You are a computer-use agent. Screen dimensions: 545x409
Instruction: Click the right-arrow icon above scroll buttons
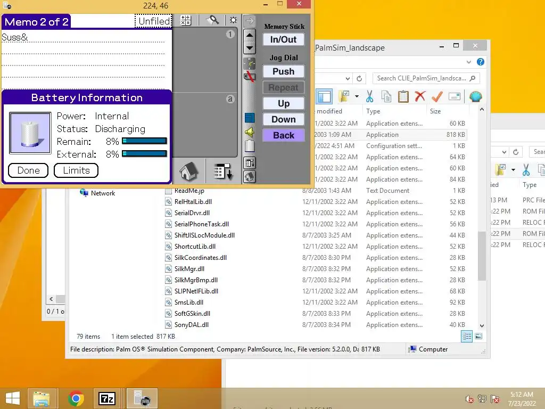(x=250, y=21)
